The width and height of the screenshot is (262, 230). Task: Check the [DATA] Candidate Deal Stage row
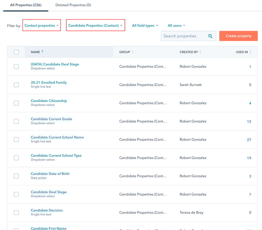pyautogui.click(x=16, y=67)
